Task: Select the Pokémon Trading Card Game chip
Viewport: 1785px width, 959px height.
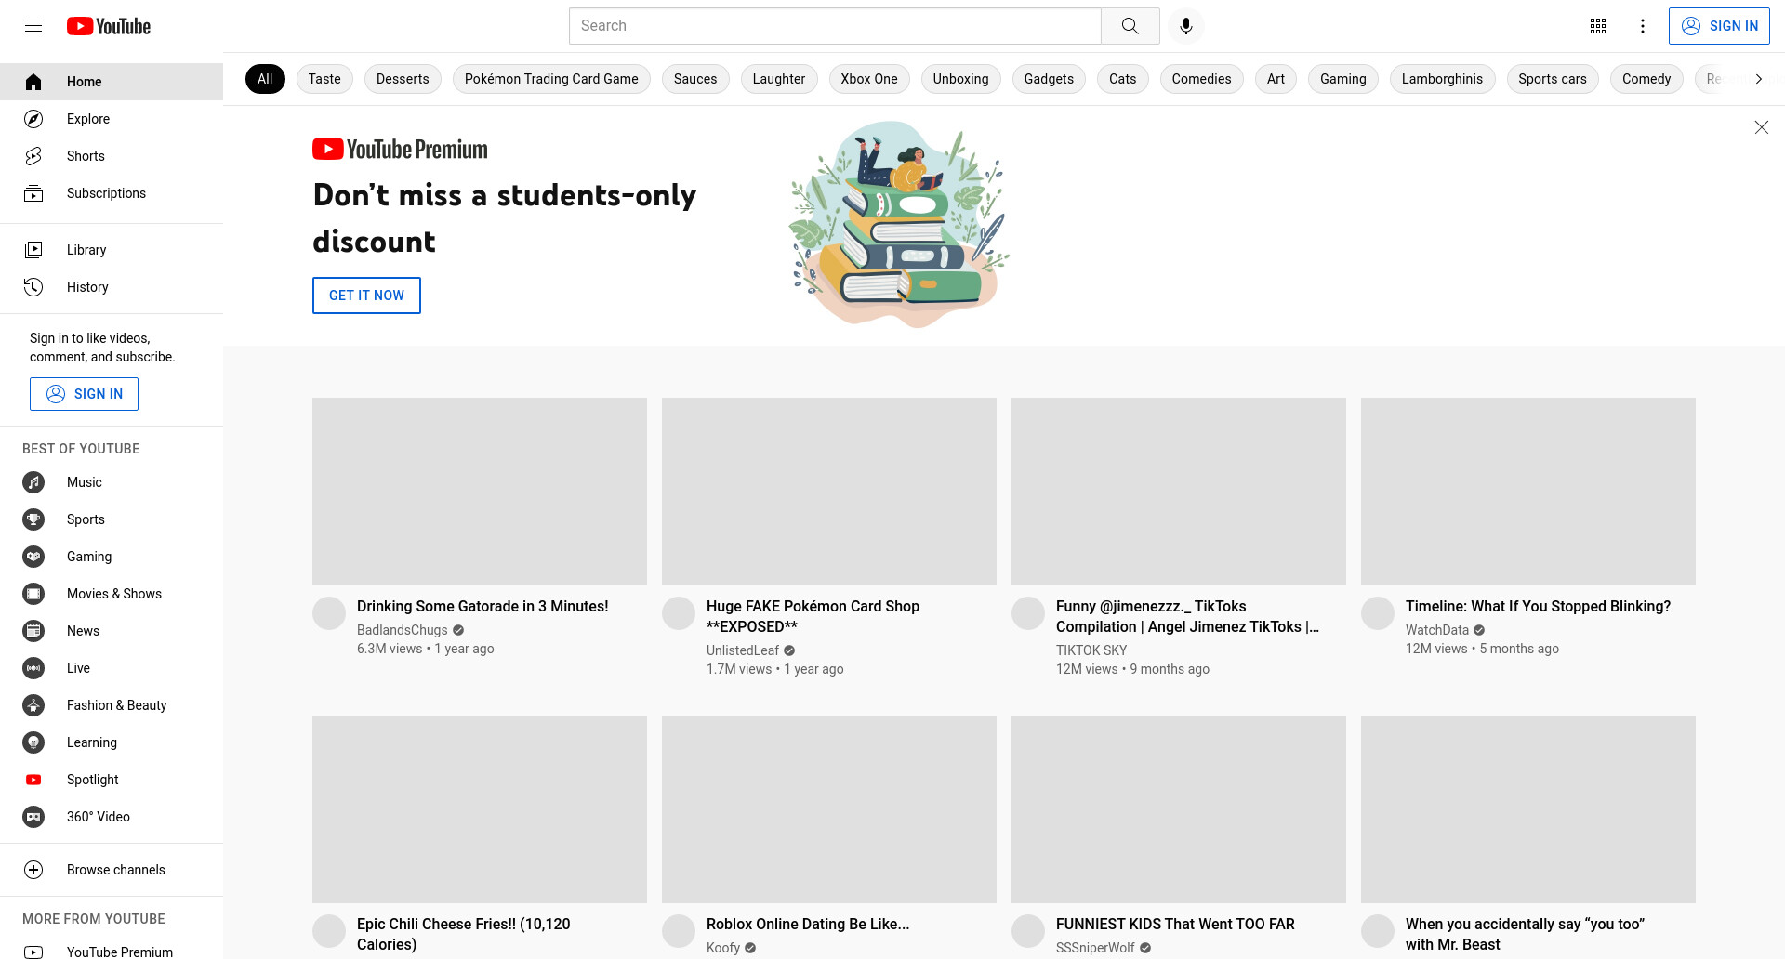Action: (551, 79)
